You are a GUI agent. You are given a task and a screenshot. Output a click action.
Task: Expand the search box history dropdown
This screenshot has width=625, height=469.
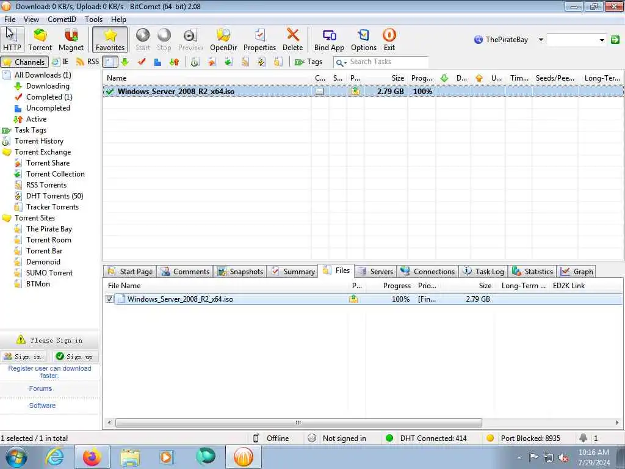pos(602,40)
